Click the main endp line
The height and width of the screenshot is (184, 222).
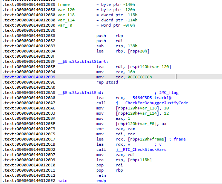point(82,181)
